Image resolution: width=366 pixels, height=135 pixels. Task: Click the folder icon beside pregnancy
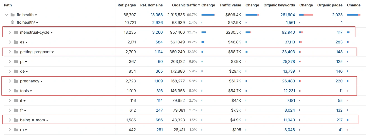pos(16,81)
